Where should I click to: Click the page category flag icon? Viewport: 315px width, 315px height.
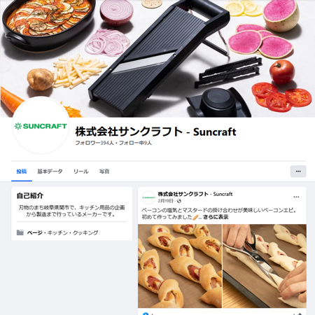tap(20, 232)
